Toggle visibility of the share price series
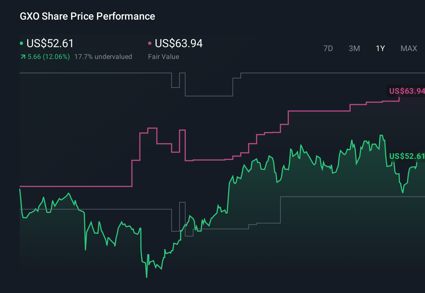 (21, 43)
